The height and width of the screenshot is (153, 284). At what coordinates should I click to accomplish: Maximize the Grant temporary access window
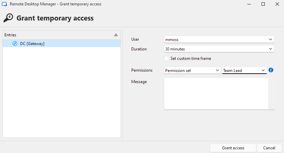(x=263, y=4)
